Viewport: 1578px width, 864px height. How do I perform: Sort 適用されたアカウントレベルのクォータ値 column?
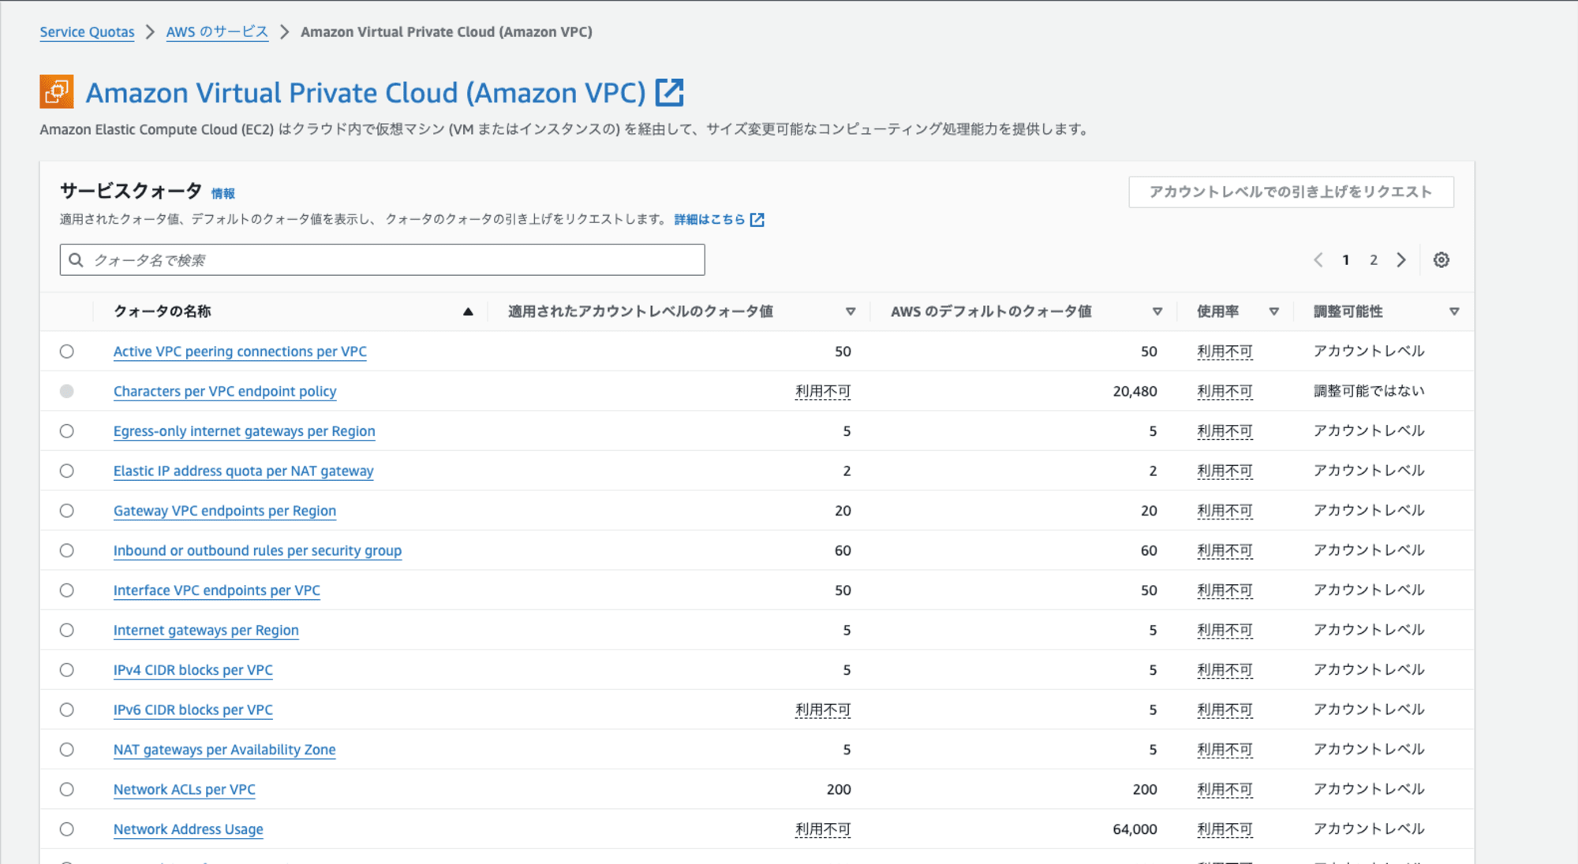tap(851, 311)
